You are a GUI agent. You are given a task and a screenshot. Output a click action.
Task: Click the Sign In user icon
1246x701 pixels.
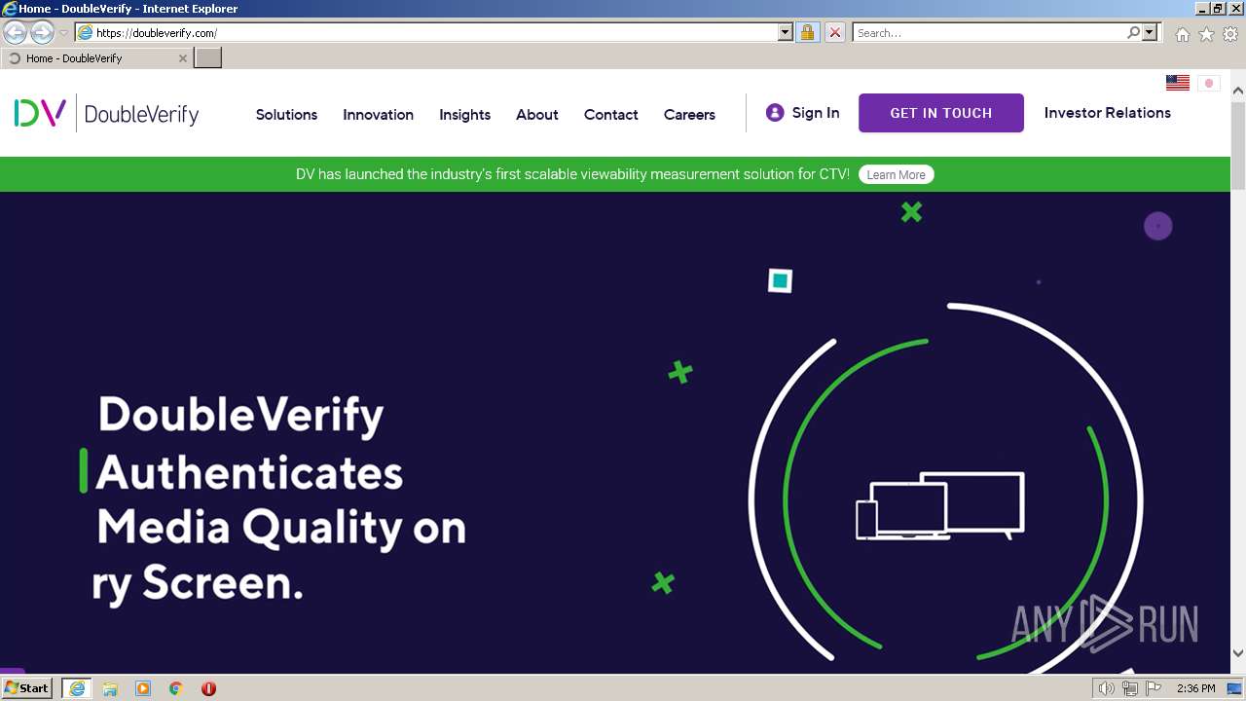tap(775, 113)
